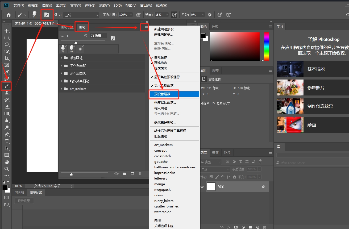
Task: Select the Eraser tool
Action: 7,107
